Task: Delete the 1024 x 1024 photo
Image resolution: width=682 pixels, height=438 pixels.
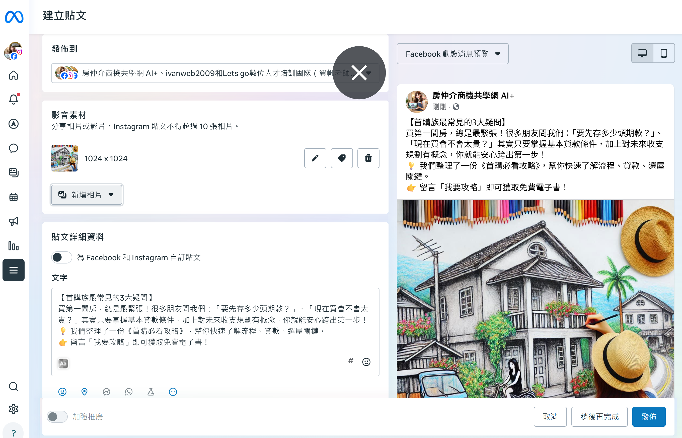Action: pyautogui.click(x=368, y=158)
